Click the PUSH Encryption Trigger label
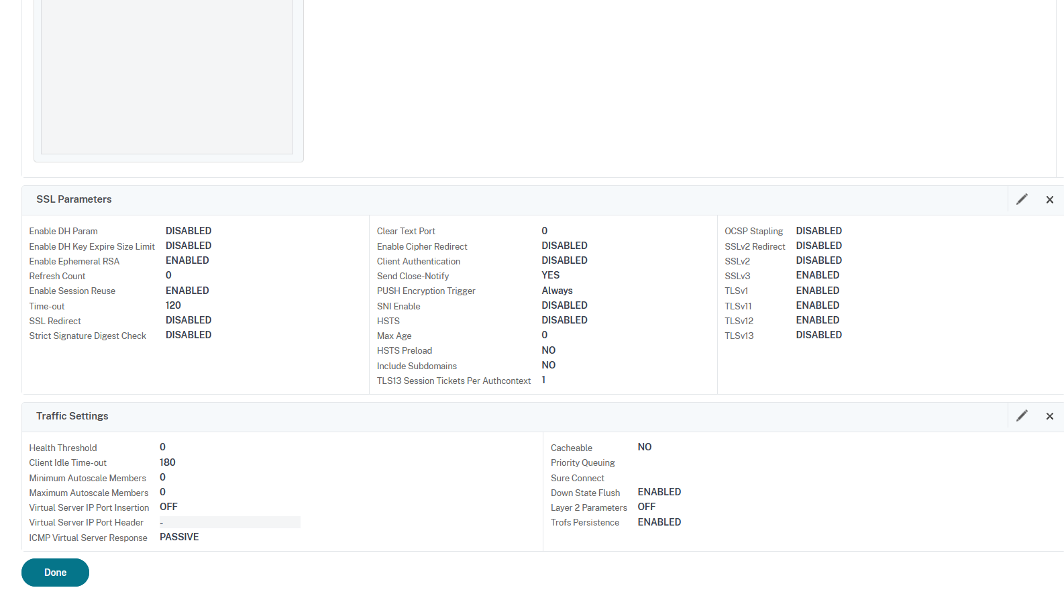Screen dimensions: 1064x594 [426, 291]
